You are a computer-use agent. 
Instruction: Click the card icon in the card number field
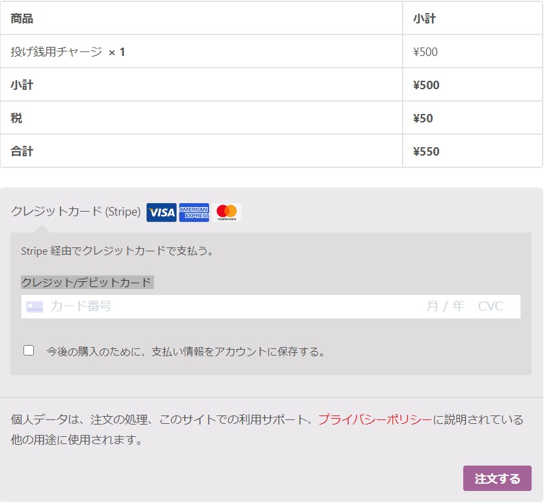35,307
